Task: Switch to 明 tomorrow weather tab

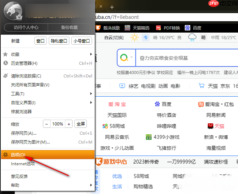Action: click(x=203, y=37)
